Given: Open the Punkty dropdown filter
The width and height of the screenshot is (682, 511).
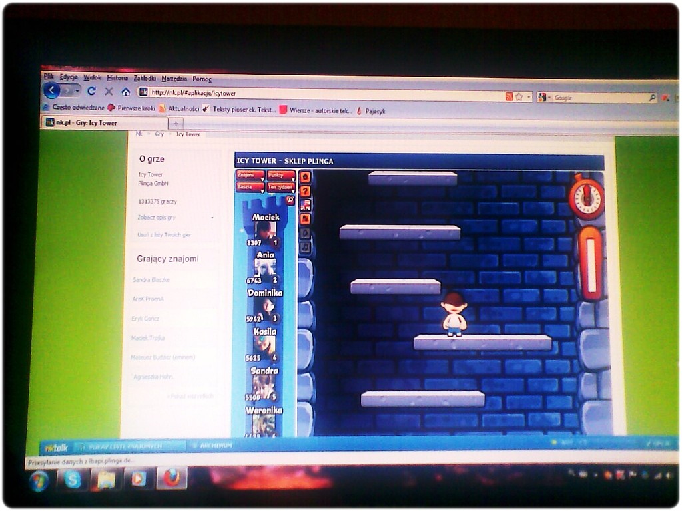Looking at the screenshot, I should [281, 176].
